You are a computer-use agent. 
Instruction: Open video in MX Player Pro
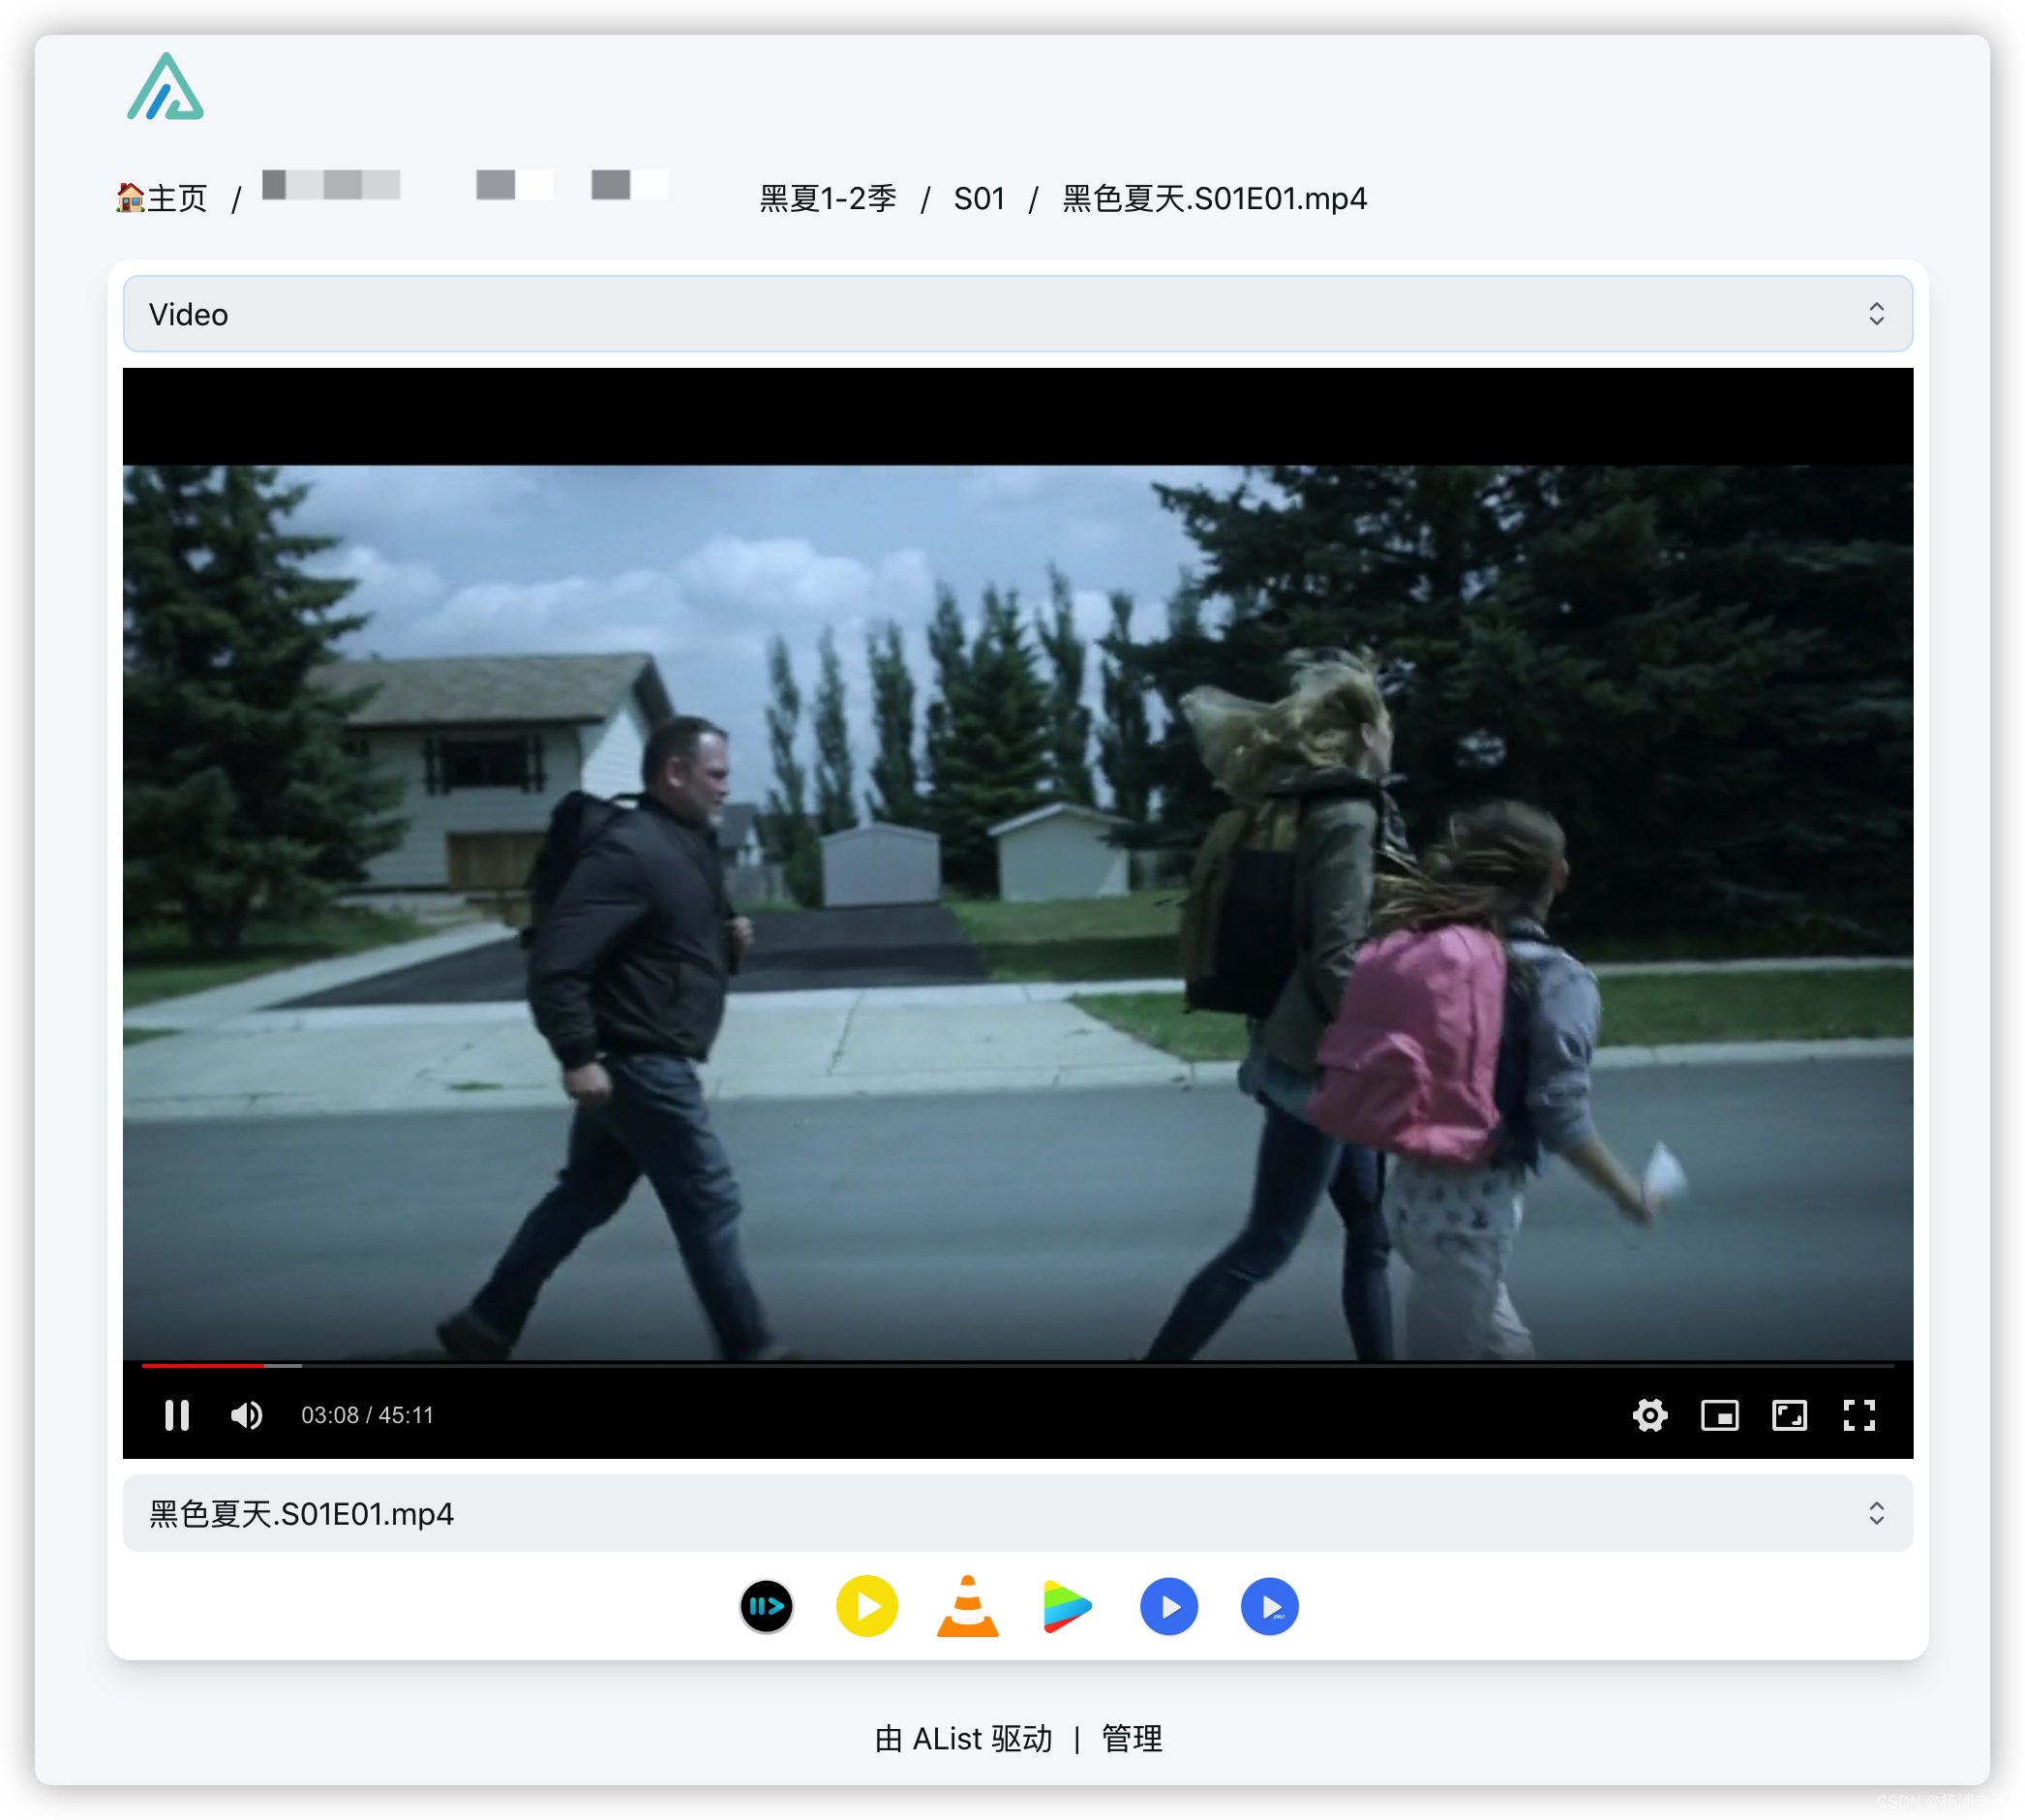[1269, 1606]
